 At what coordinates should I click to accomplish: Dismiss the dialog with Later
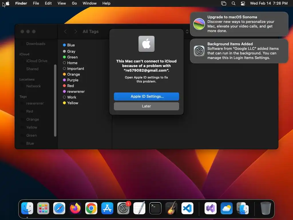146,106
